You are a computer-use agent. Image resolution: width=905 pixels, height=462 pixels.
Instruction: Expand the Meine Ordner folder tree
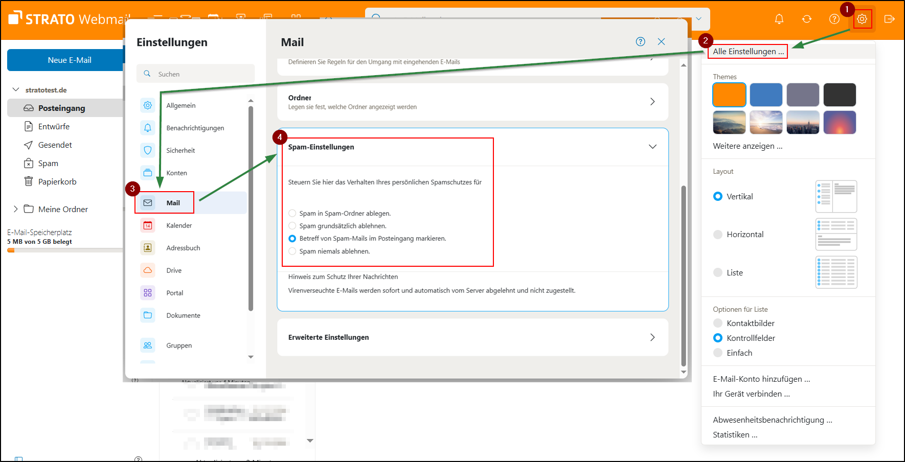tap(15, 209)
